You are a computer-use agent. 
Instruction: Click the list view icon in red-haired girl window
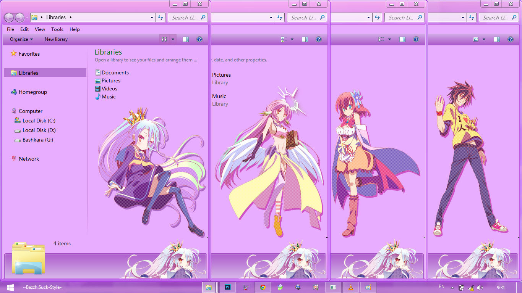(x=381, y=39)
